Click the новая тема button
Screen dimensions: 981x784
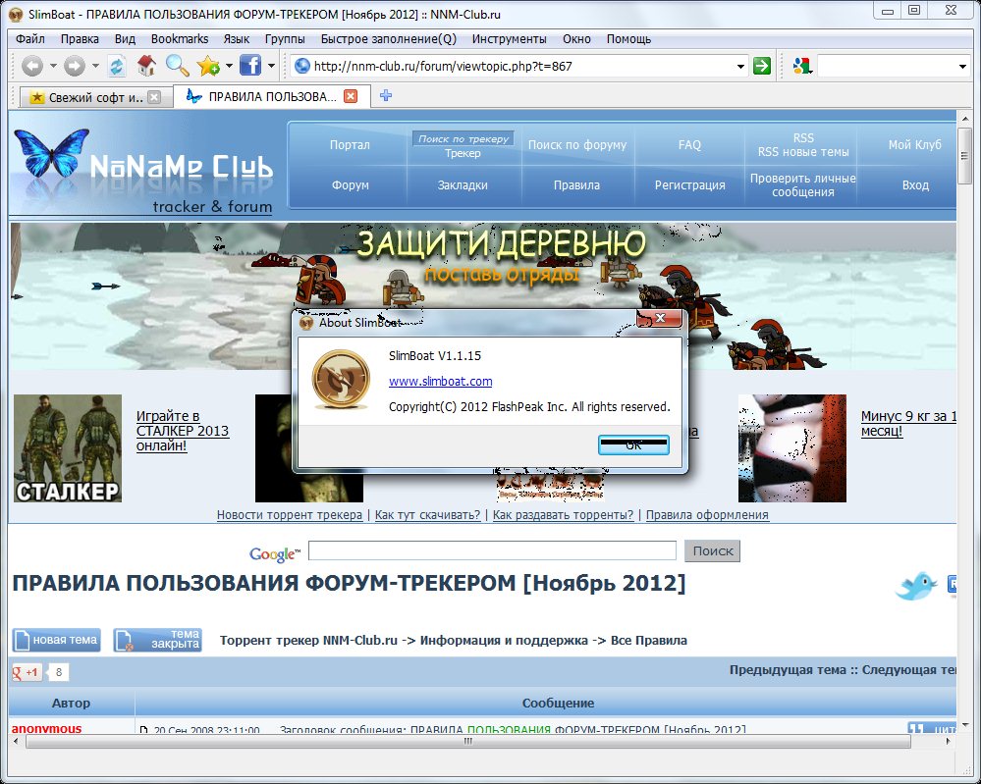click(x=56, y=640)
